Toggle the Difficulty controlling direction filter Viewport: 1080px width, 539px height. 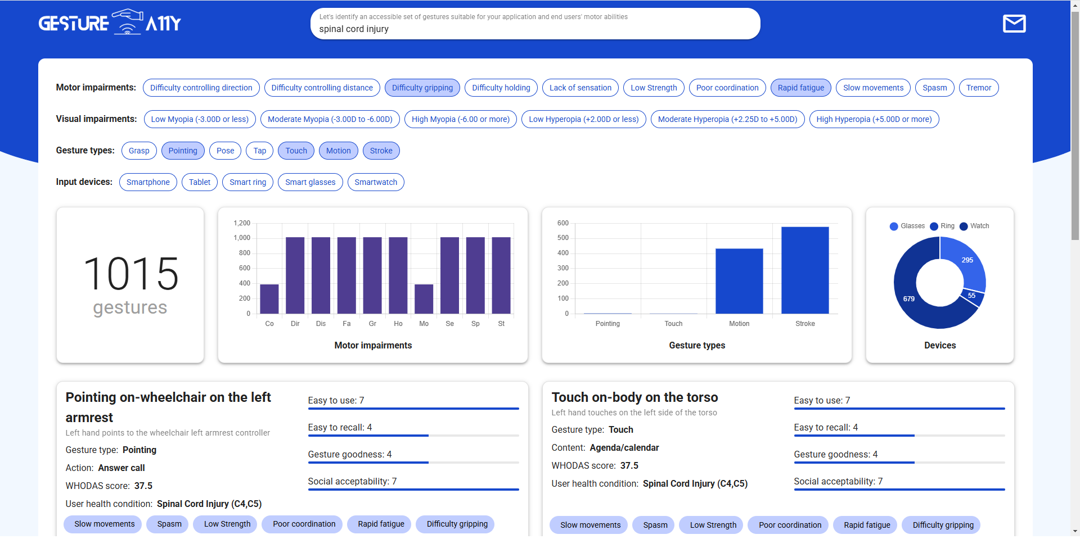coord(201,88)
